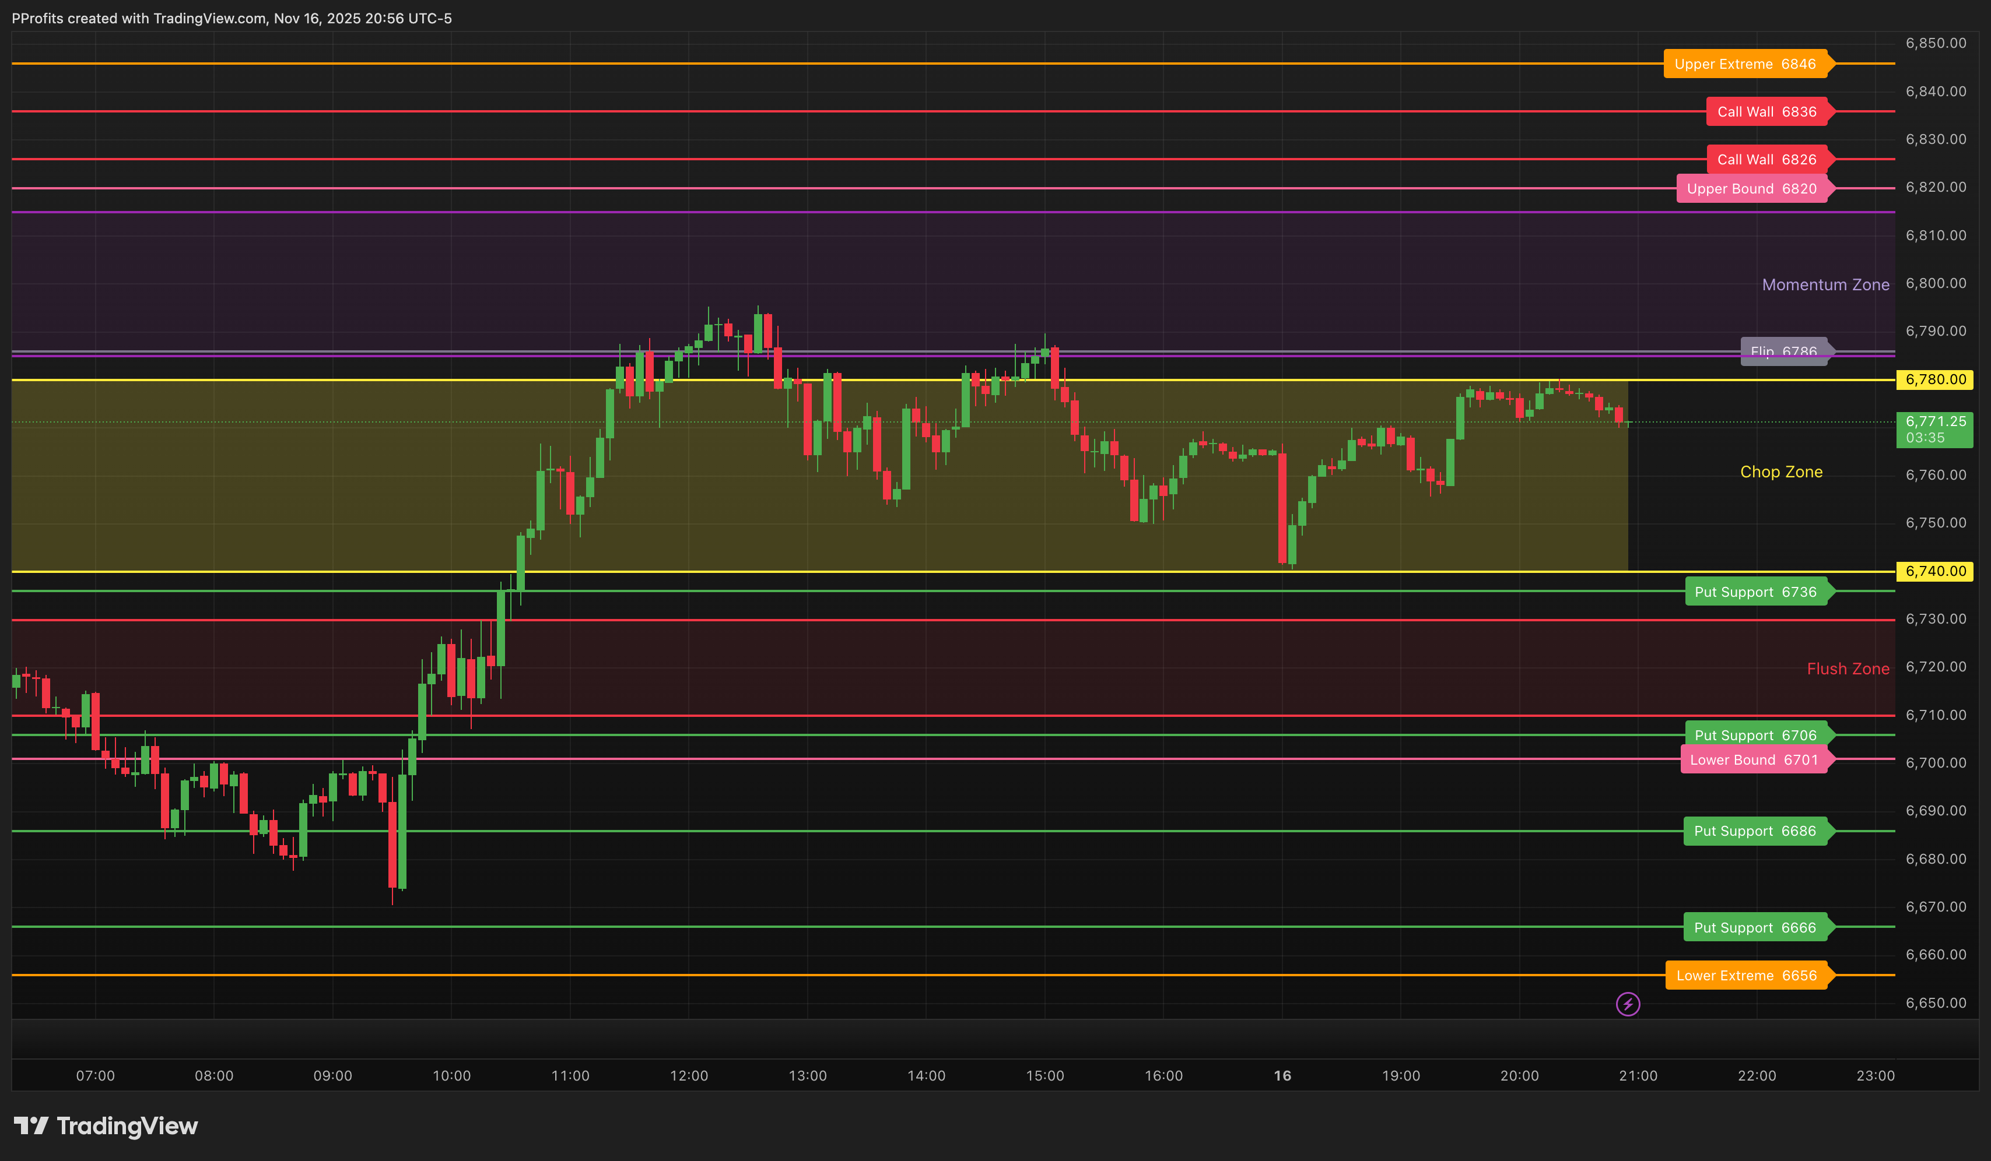1991x1161 pixels.
Task: Select the Lower Extreme 6656 marker
Action: pos(1747,976)
